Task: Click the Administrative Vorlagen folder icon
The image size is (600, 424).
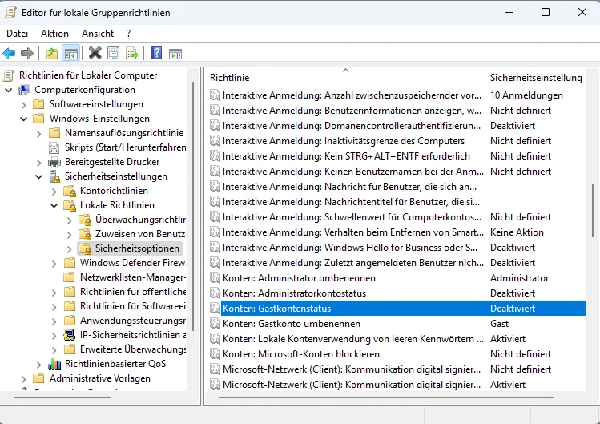Action: [x=38, y=378]
